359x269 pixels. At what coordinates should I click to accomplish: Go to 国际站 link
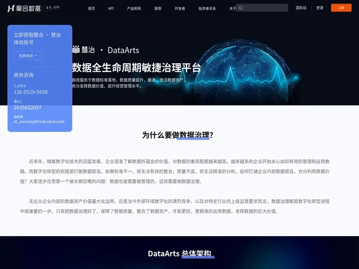click(x=301, y=8)
